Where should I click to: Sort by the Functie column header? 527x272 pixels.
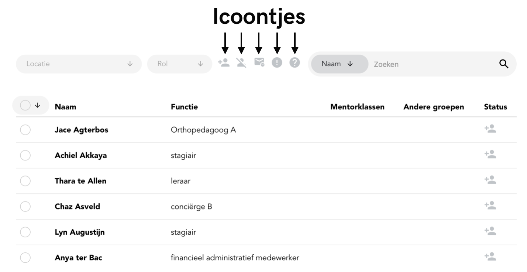[184, 107]
